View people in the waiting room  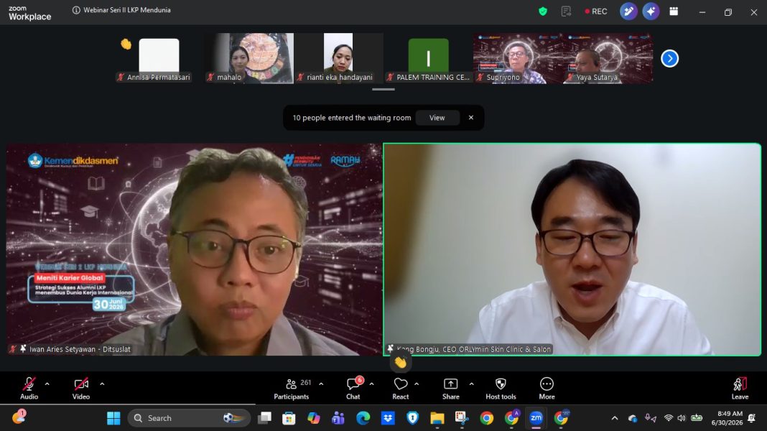pos(437,118)
